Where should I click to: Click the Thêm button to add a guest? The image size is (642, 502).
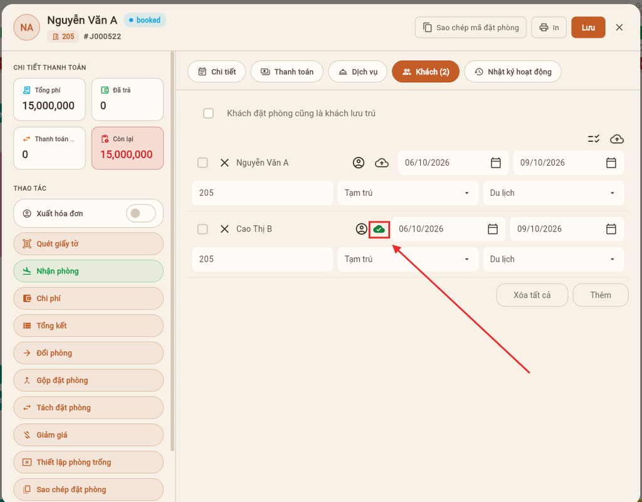tap(600, 295)
